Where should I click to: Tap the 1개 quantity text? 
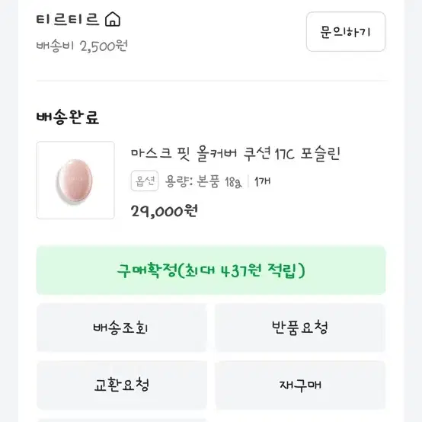[262, 181]
